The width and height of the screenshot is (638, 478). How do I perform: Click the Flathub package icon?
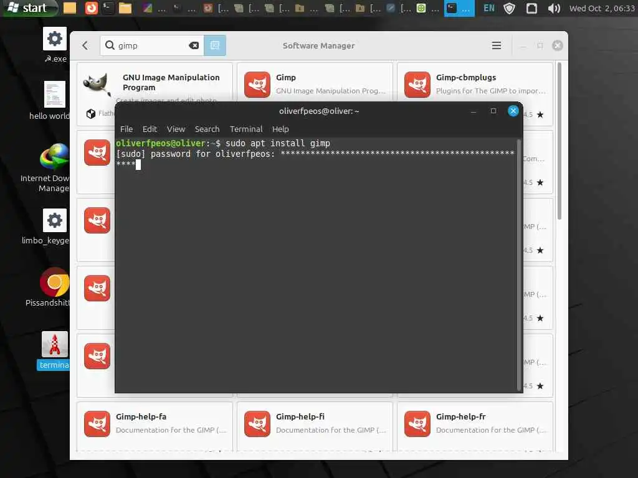click(91, 114)
